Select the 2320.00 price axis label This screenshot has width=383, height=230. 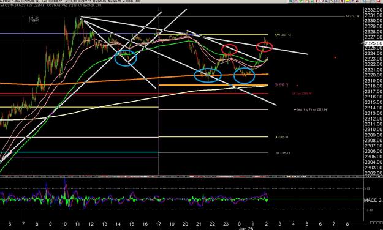tap(373, 75)
